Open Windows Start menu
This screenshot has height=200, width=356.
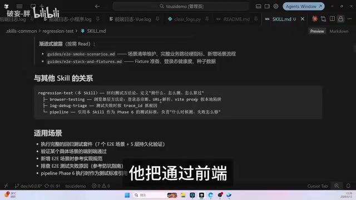(x=127, y=195)
